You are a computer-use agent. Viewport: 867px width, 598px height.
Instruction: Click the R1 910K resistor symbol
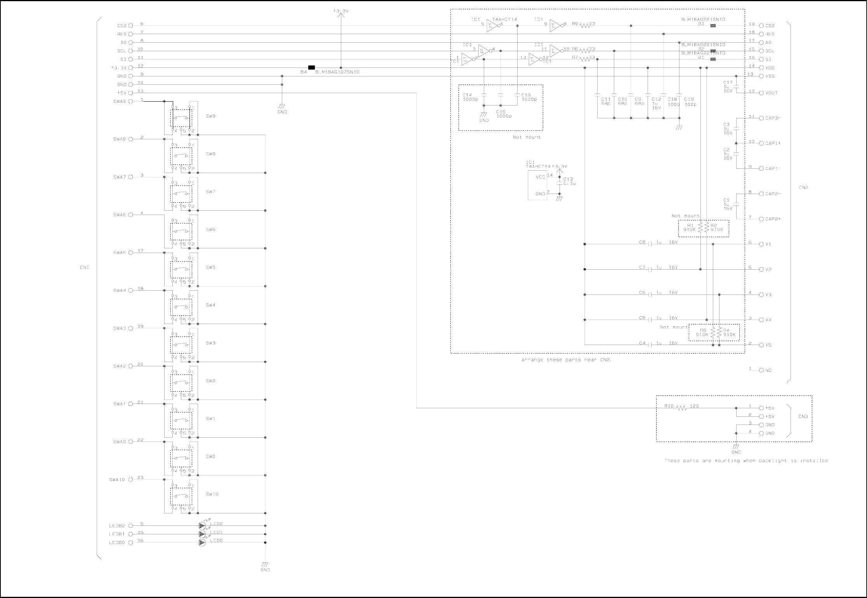pyautogui.click(x=700, y=227)
